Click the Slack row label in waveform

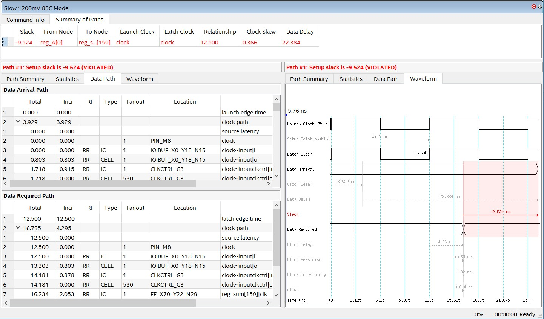(x=292, y=214)
